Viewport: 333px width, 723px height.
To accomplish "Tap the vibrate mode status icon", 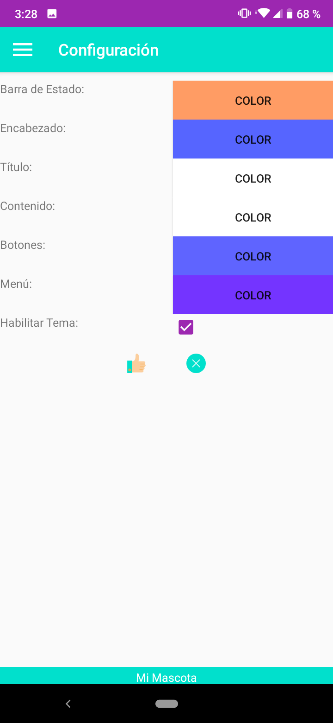I will [x=244, y=13].
